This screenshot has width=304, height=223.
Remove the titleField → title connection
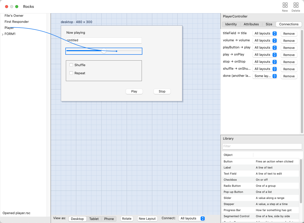click(x=289, y=33)
